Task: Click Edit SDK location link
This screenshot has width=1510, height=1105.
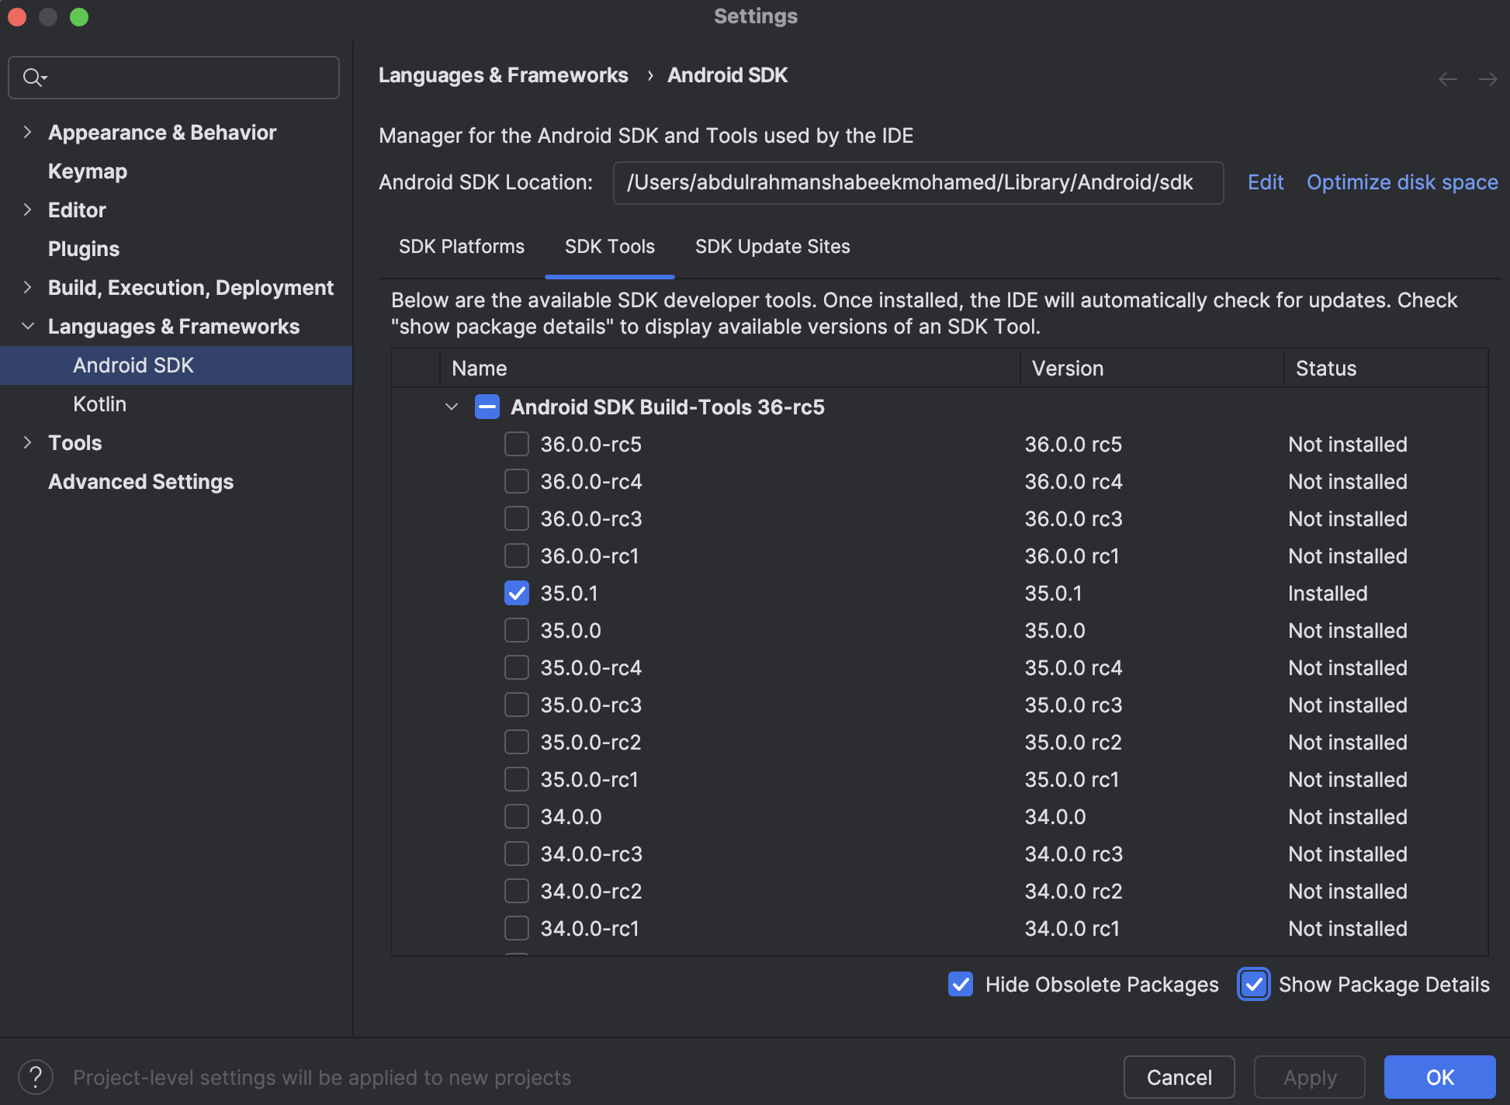Action: click(x=1266, y=182)
